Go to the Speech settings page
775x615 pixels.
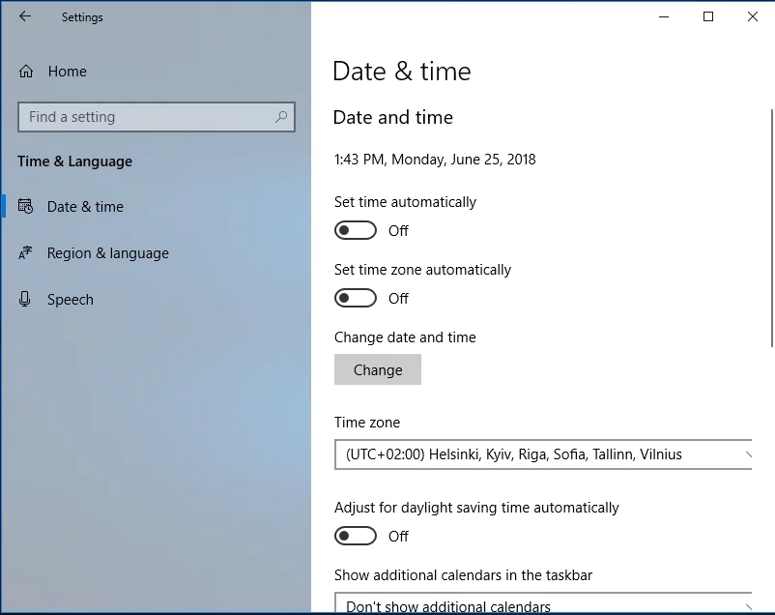(x=71, y=300)
